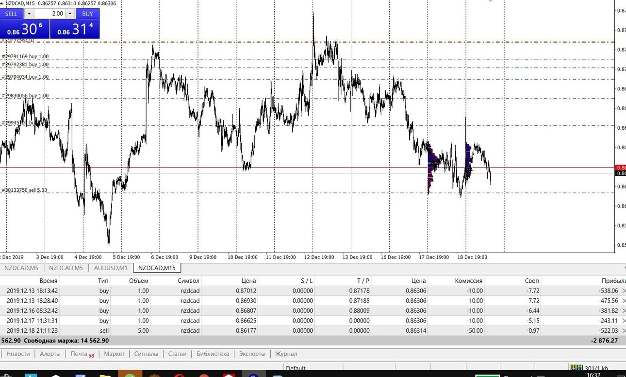The image size is (626, 377).
Task: Select the #29791169 buy 1.00 order line
Action: point(25,57)
